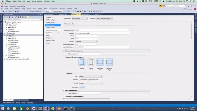Click the Windows Start button
The image size is (197, 111).
(2, 109)
